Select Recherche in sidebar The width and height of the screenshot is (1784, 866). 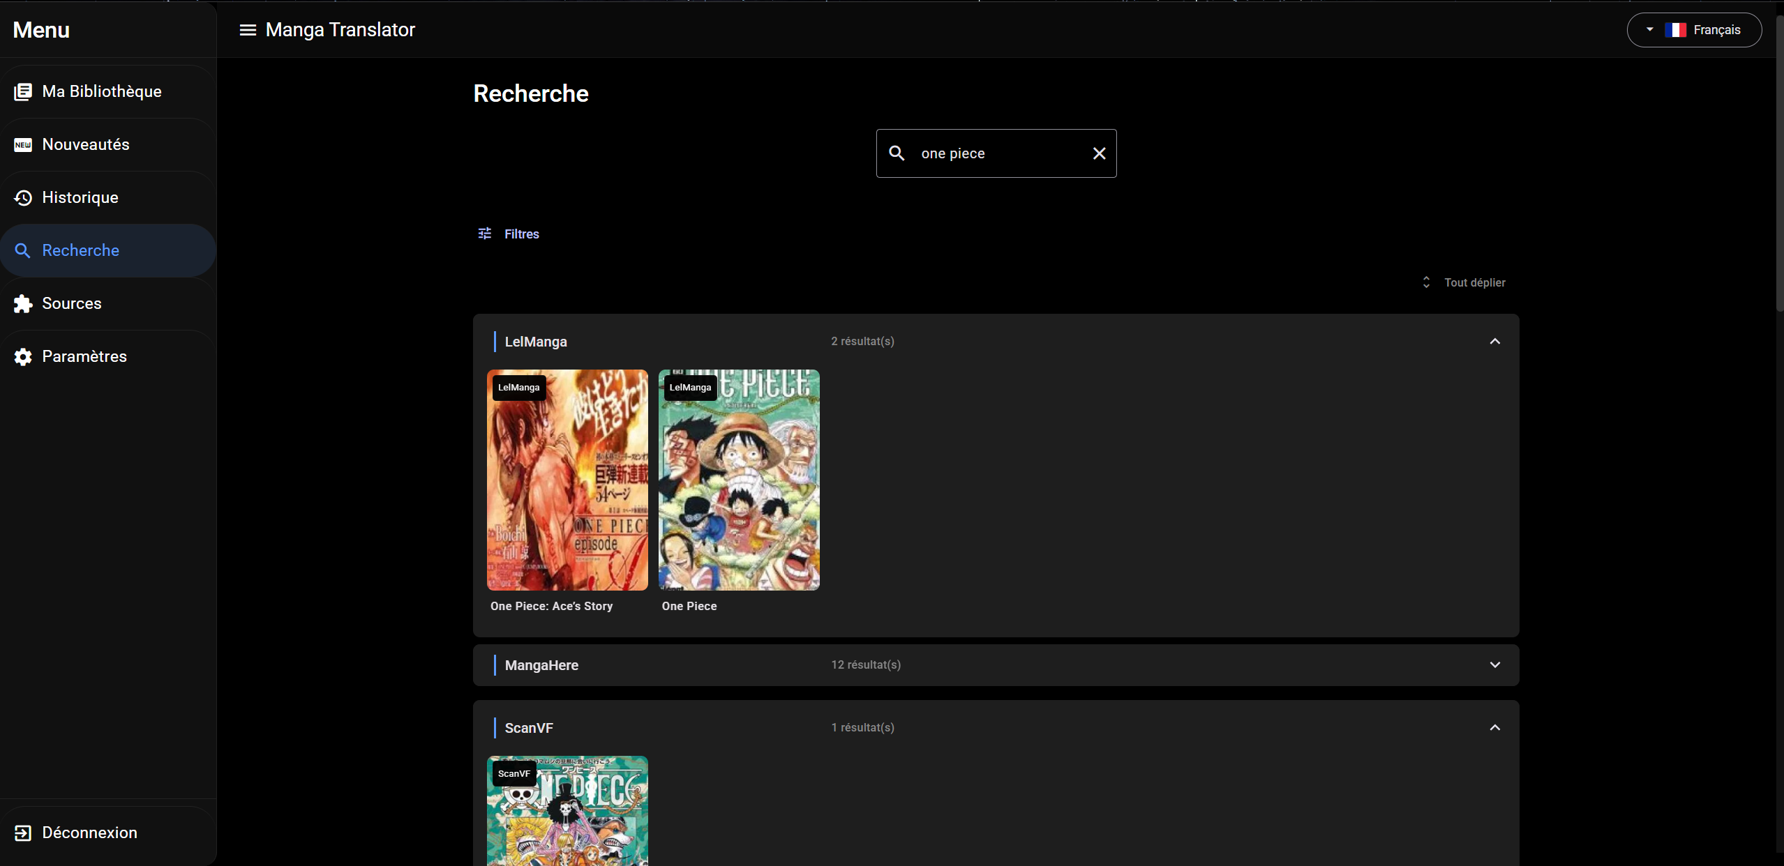coord(108,250)
